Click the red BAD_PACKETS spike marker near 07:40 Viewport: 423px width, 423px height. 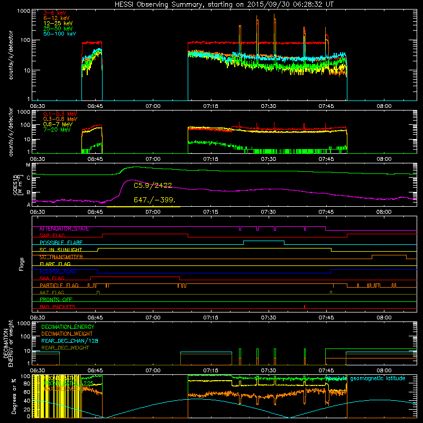pyautogui.click(x=305, y=307)
